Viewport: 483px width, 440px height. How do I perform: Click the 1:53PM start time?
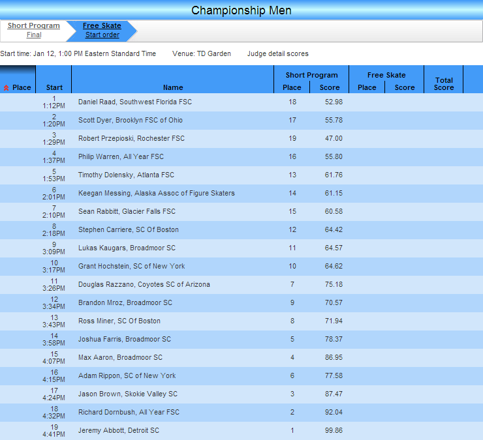(54, 179)
